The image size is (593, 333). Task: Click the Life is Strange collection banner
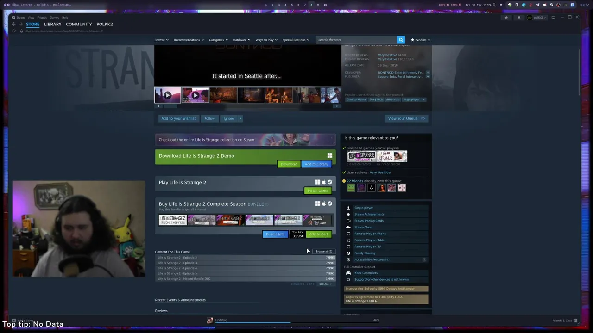(x=246, y=140)
